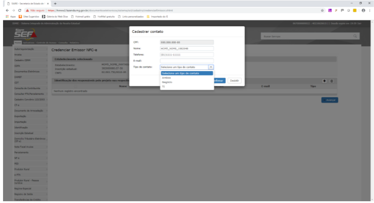Select 'Negócio' from the contact type options
374x203 pixels.
(x=167, y=82)
